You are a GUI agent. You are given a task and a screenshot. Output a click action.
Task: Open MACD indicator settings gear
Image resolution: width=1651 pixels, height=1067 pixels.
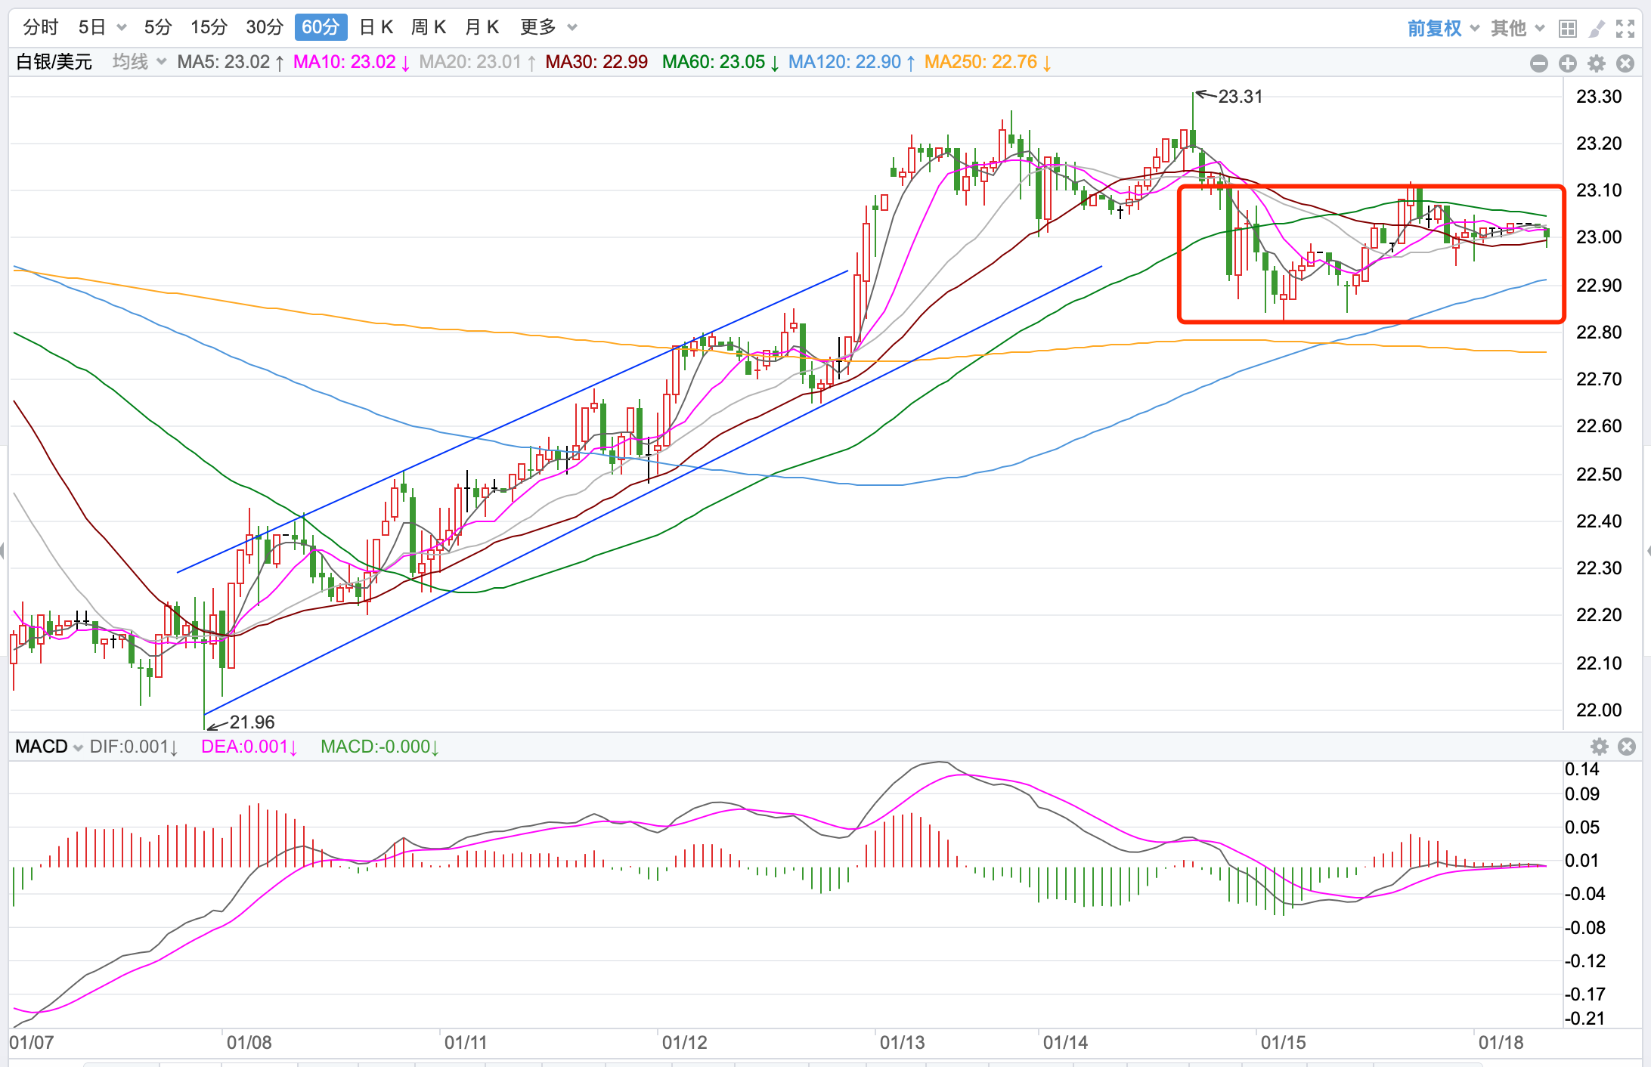1600,747
